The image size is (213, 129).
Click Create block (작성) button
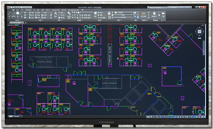coord(100,13)
